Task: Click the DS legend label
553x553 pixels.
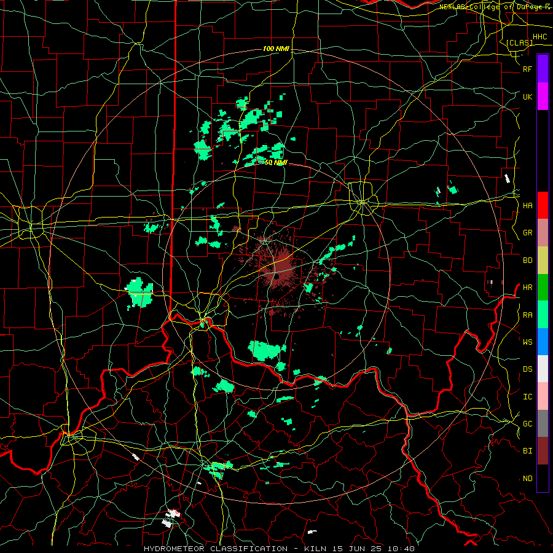Action: (527, 369)
